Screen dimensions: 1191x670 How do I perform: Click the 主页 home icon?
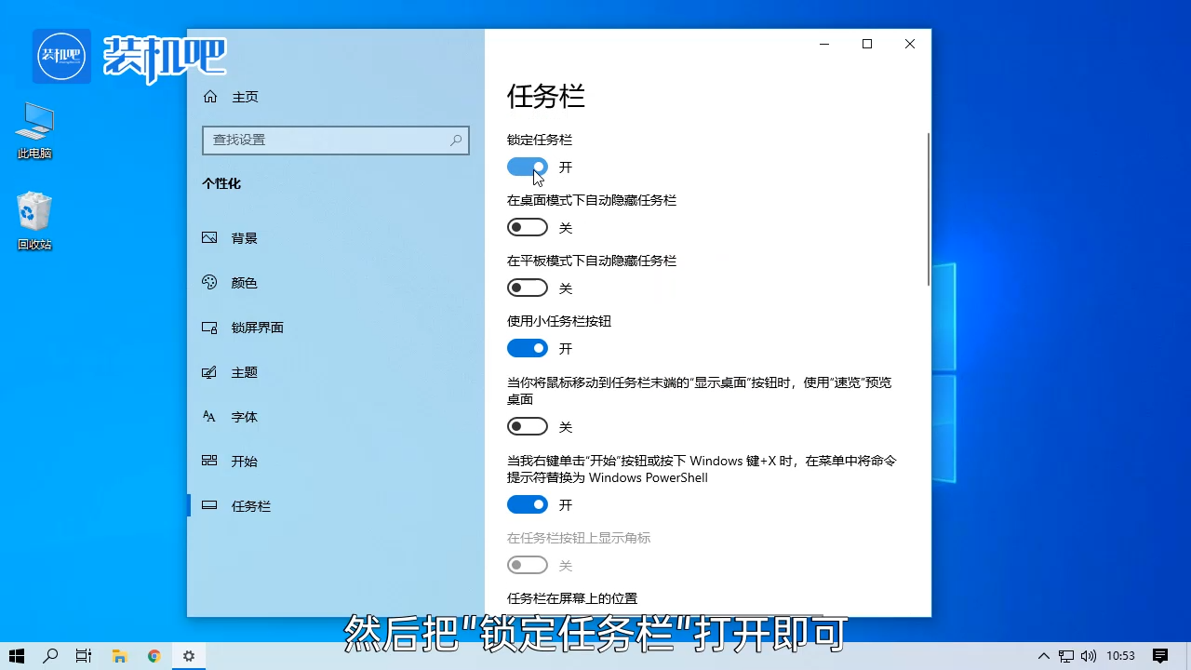[x=212, y=96]
